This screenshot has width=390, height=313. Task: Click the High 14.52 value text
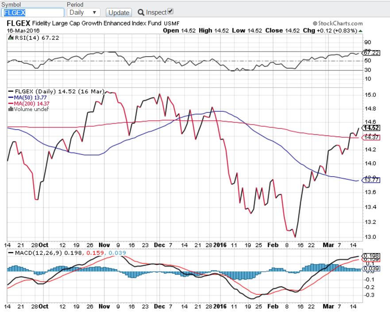click(x=214, y=31)
